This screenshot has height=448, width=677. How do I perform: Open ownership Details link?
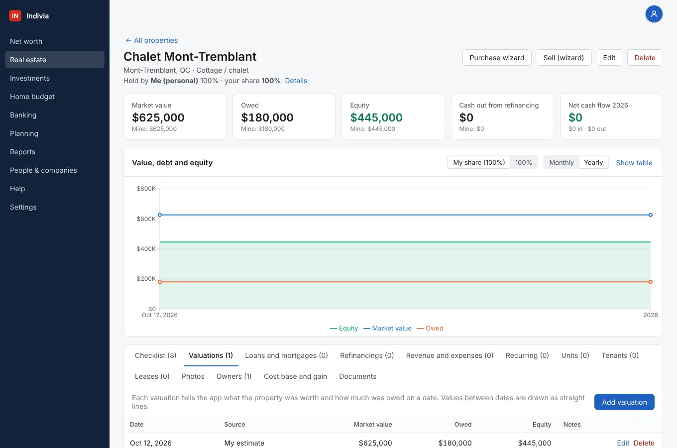[296, 81]
